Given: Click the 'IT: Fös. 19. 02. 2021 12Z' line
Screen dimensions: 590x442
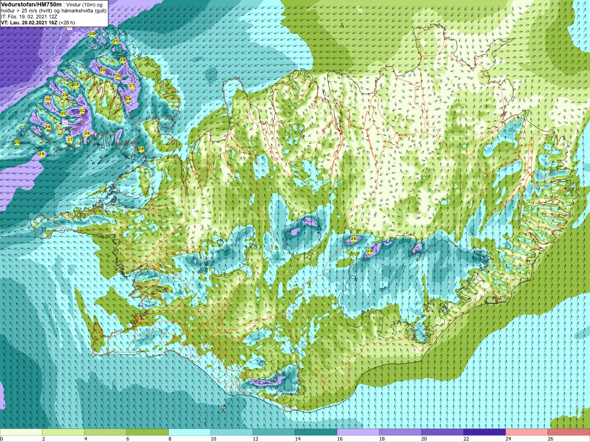Looking at the screenshot, I should (x=29, y=17).
